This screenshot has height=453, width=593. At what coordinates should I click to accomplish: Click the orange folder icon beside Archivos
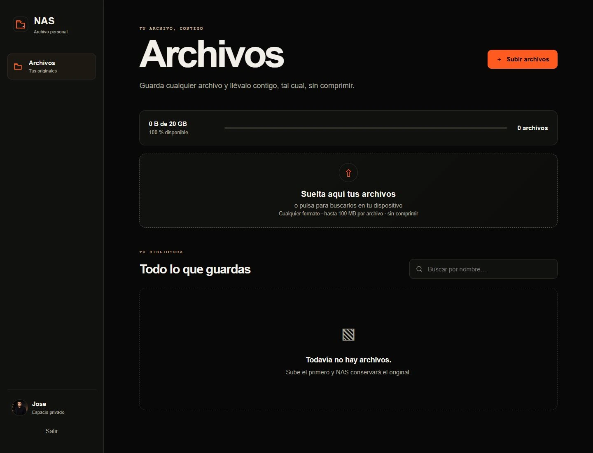coord(18,66)
